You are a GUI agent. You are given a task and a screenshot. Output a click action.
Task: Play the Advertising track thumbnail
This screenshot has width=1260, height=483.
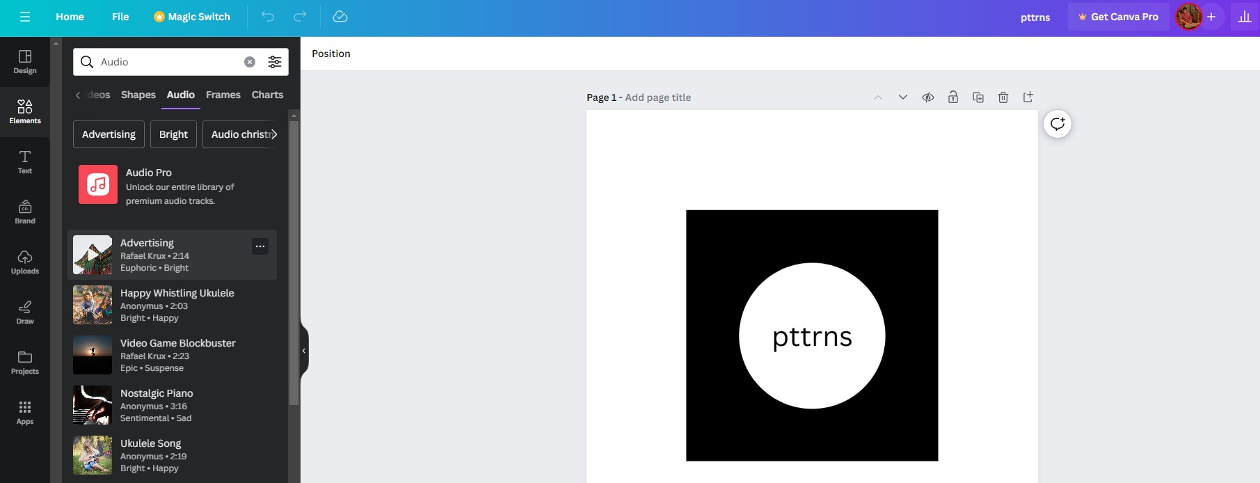[x=93, y=255]
